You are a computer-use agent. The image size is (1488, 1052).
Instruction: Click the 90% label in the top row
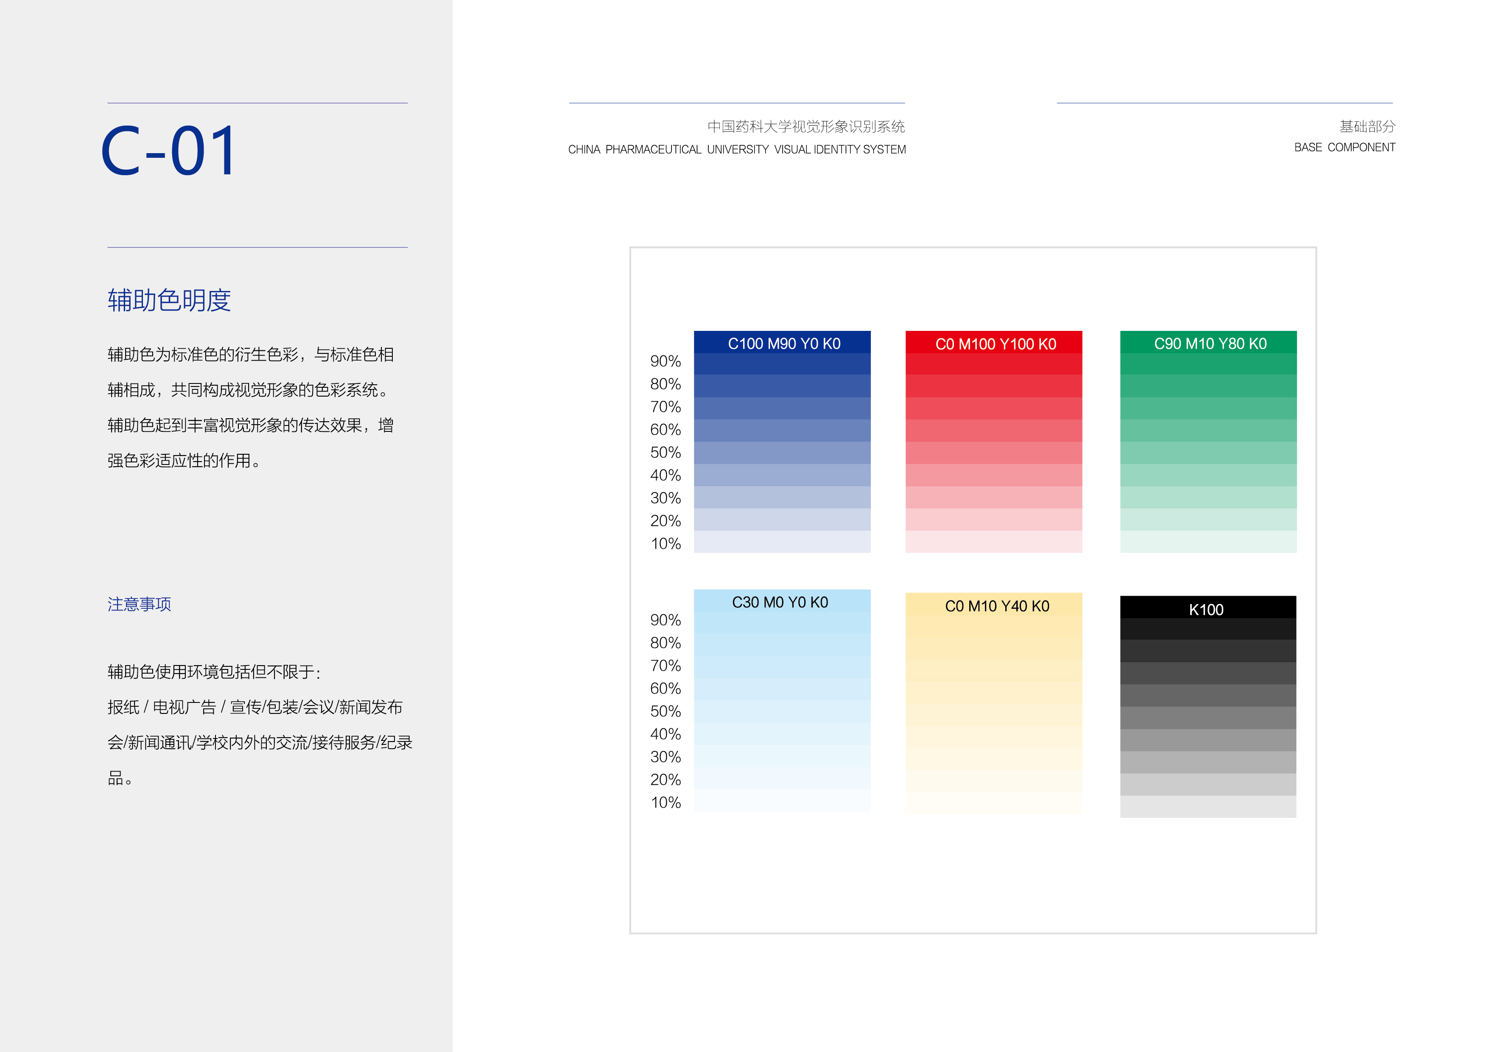[665, 361]
